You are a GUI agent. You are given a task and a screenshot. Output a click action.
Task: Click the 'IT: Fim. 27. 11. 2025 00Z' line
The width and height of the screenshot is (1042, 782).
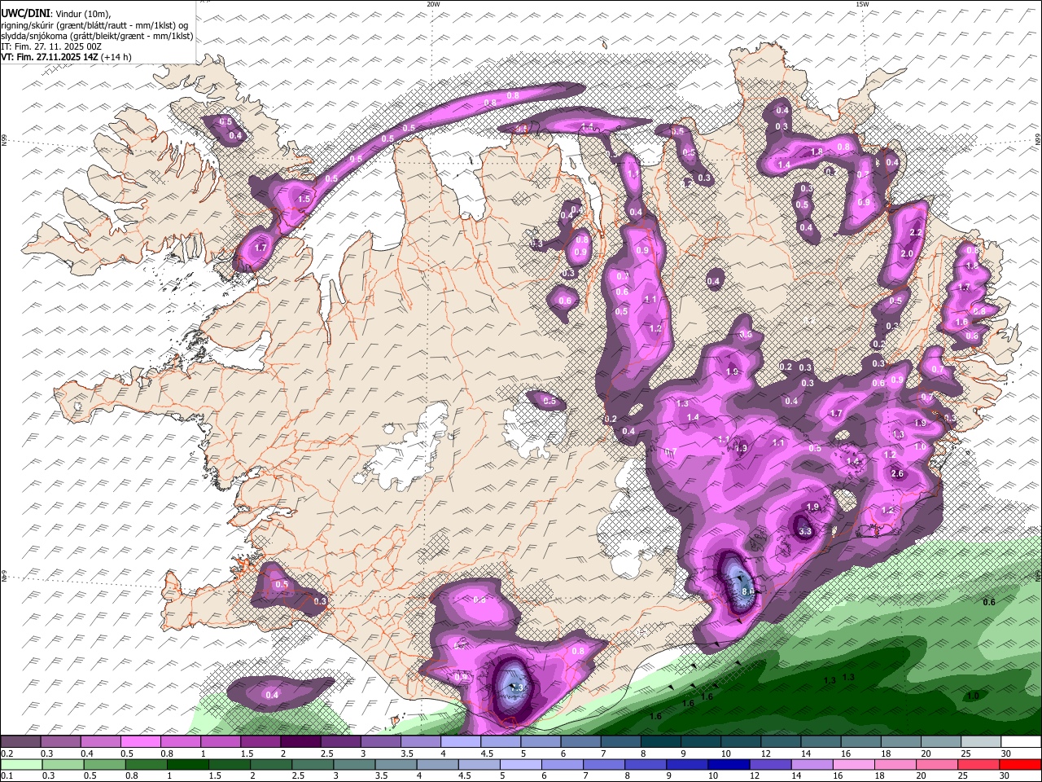(x=51, y=46)
